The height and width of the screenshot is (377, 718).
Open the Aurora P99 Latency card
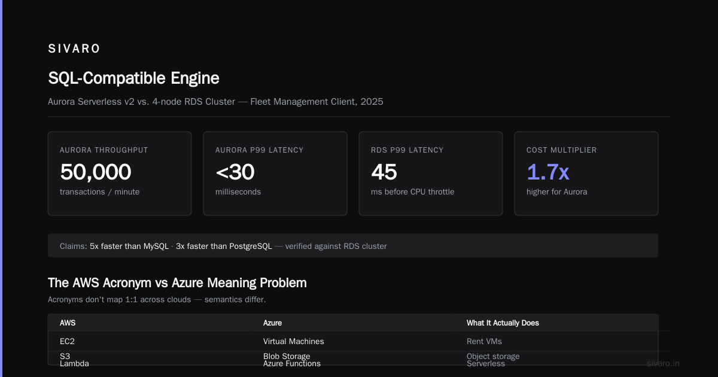(275, 174)
